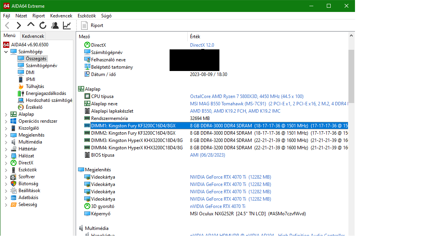445x250 pixels.
Task: Select the DIMM2: Kingston Fury row
Action: click(216, 133)
